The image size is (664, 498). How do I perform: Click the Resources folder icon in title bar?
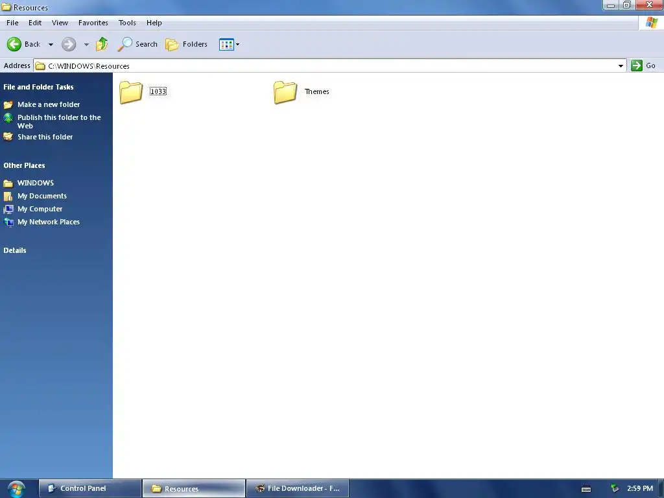[x=6, y=7]
